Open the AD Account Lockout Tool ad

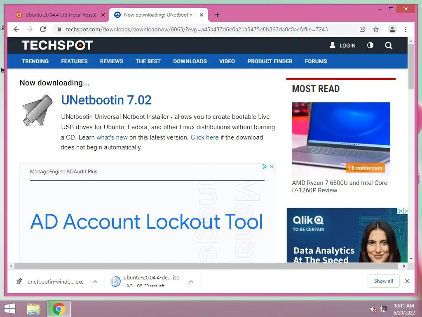tap(147, 221)
